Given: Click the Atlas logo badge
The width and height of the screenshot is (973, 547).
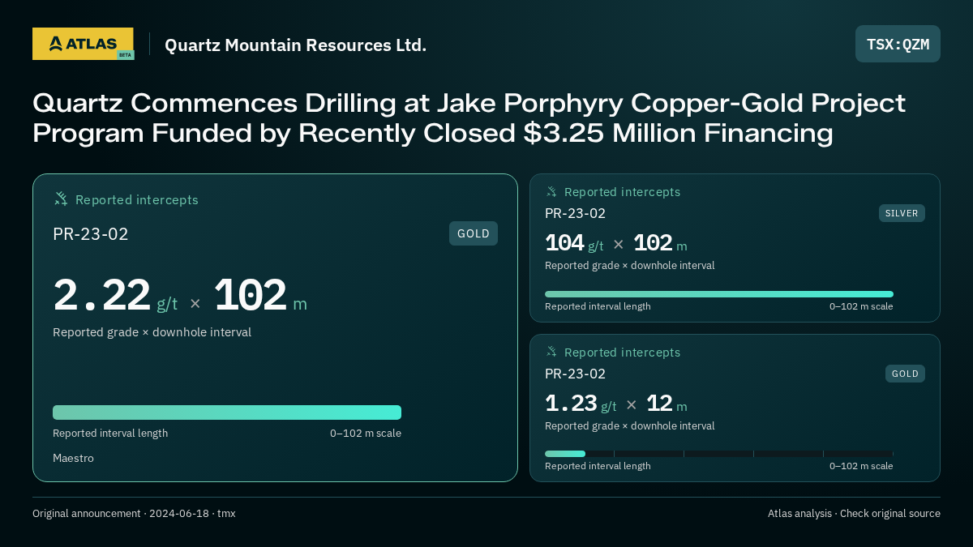Looking at the screenshot, I should 83,44.
